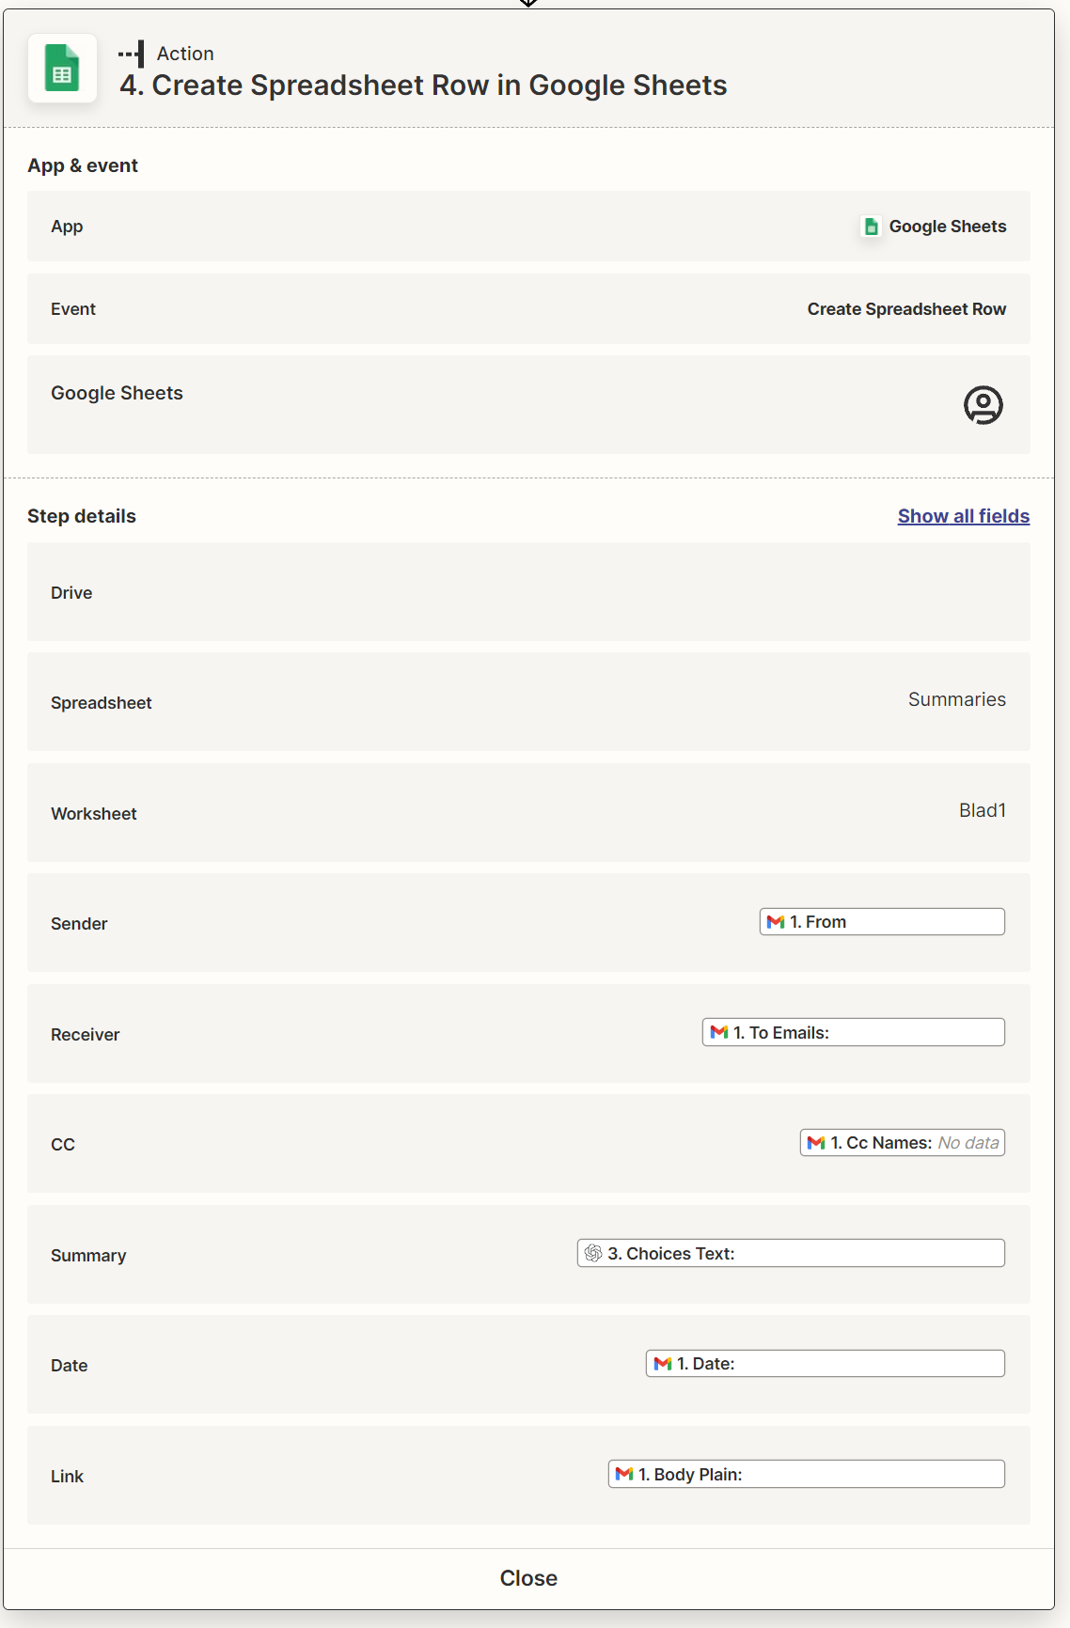This screenshot has height=1628, width=1070.
Task: Select the Summaries spreadsheet value
Action: point(956,699)
